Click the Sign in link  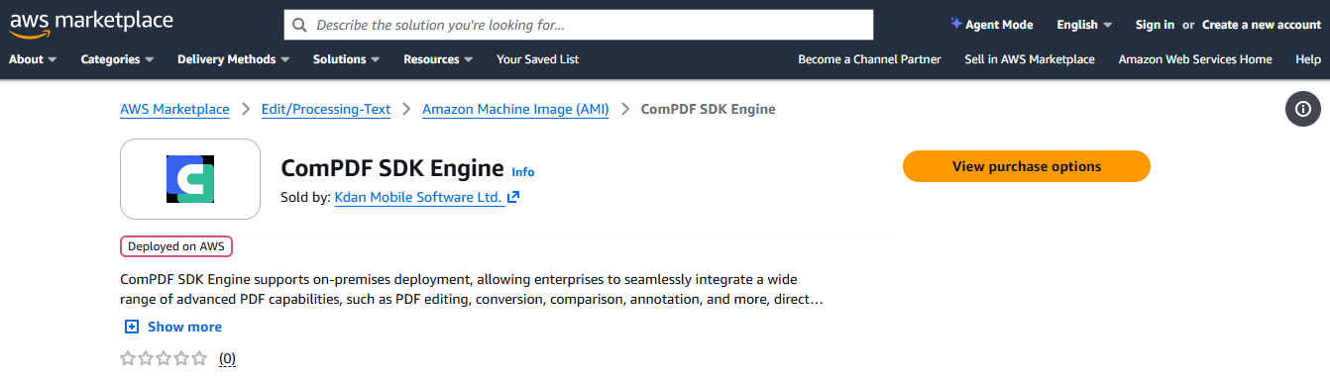point(1155,25)
